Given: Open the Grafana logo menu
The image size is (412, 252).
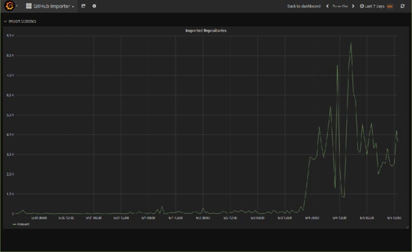Looking at the screenshot, I should pyautogui.click(x=10, y=6).
